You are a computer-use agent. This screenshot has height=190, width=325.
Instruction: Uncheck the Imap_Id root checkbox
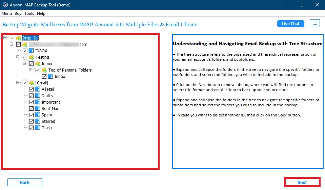[12, 38]
